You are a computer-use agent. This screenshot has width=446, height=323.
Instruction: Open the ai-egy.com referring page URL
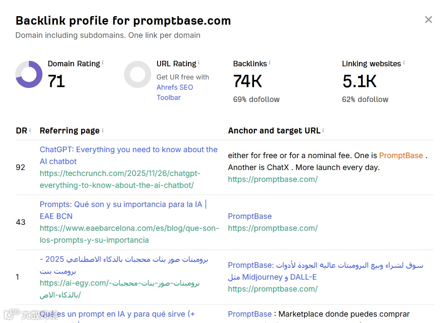point(119,289)
